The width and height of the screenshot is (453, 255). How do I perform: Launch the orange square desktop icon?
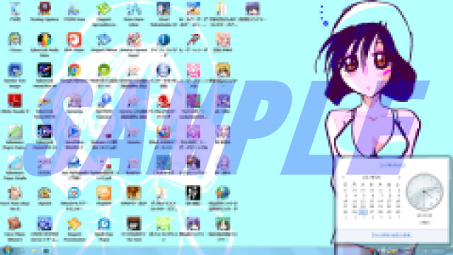point(104,193)
